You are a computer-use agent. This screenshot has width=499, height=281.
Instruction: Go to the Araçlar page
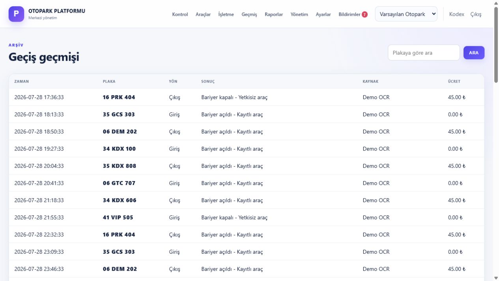click(x=203, y=14)
